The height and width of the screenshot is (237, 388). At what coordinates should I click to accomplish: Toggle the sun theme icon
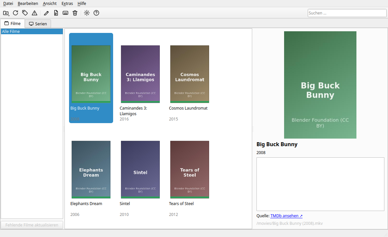(86, 13)
